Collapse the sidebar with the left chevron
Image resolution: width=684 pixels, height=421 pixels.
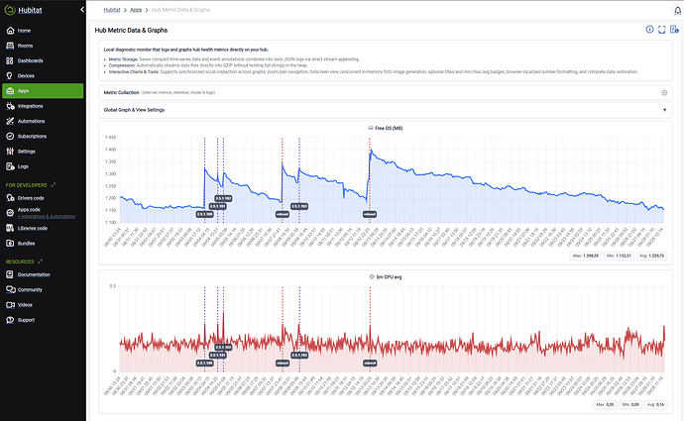[81, 10]
